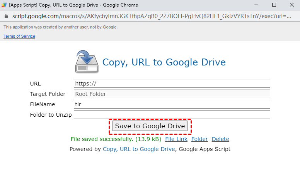This screenshot has width=300, height=181.
Task: Click the Folder to UnZip field
Action: pos(172,115)
